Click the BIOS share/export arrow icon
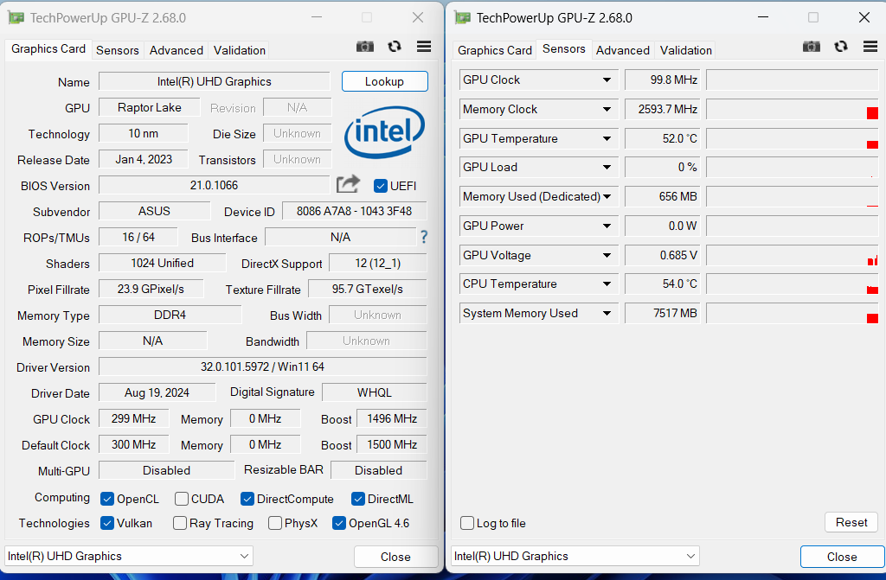This screenshot has width=886, height=580. [348, 184]
